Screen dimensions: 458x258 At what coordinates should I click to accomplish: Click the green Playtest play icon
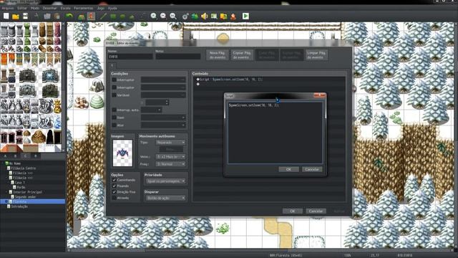tap(245, 16)
